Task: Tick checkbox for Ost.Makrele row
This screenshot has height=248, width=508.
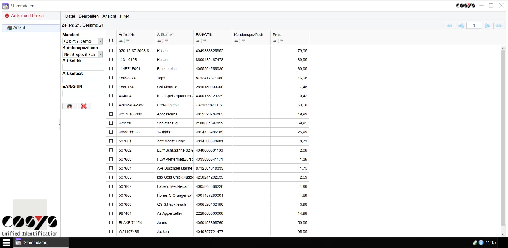Action: (x=111, y=87)
